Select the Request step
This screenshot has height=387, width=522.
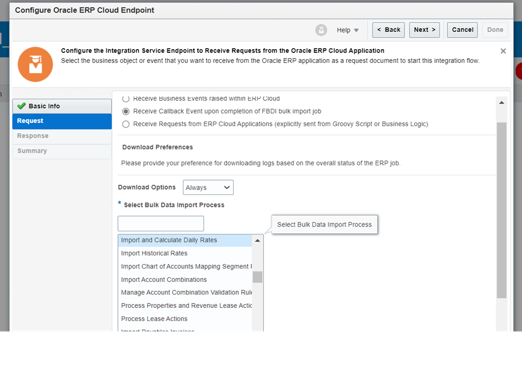point(62,121)
